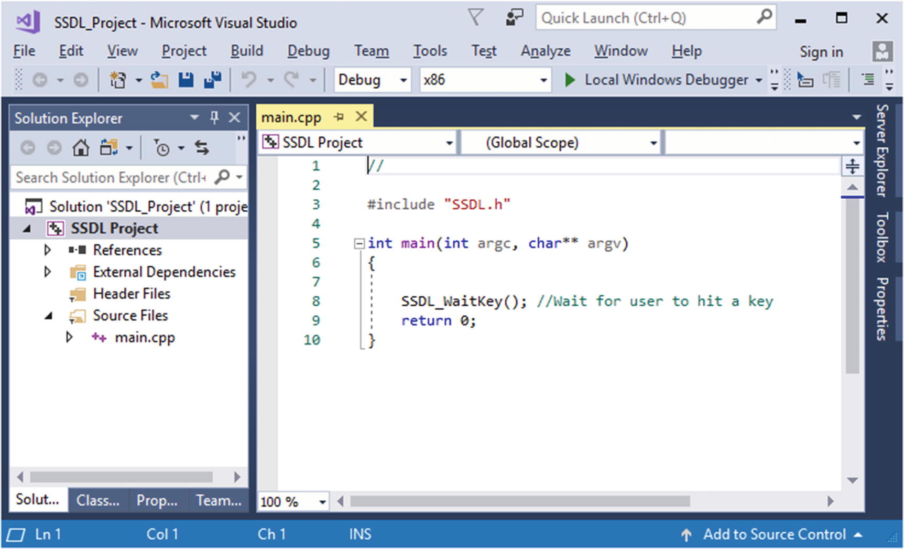Screen dimensions: 904x549
Task: Click the Navigate Backward toolbar icon
Action: tap(40, 80)
